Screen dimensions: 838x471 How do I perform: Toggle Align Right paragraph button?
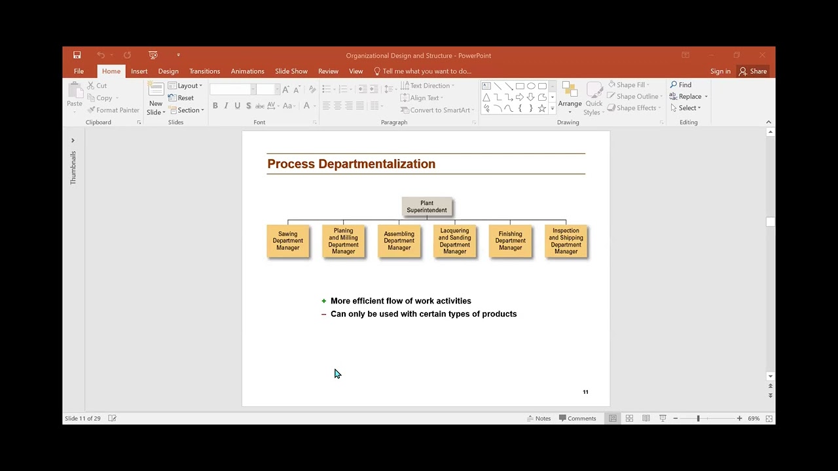349,106
